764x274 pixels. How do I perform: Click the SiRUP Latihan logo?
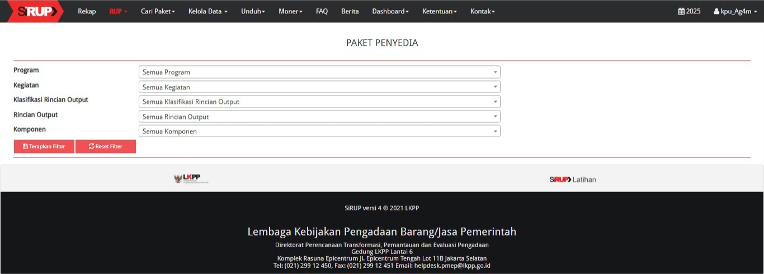coord(572,180)
